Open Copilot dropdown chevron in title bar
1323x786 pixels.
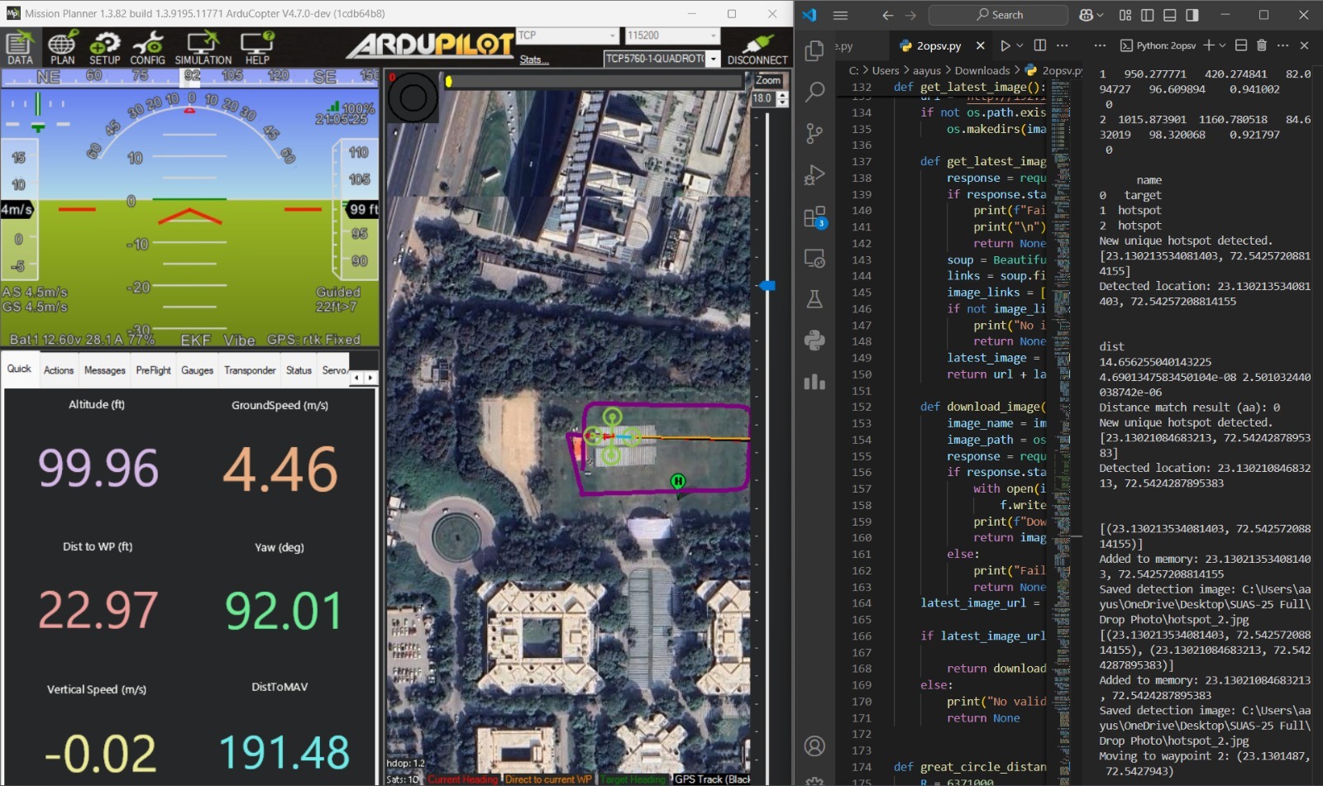(1101, 15)
